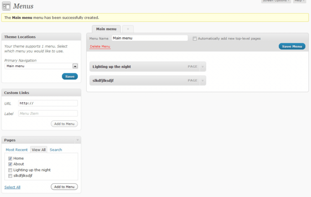Viewport: 311px width, 197px height.
Task: Open the Help dropdown
Action: point(299,1)
